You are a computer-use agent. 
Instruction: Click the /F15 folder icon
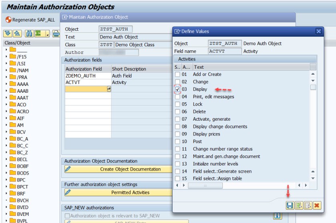(13, 56)
